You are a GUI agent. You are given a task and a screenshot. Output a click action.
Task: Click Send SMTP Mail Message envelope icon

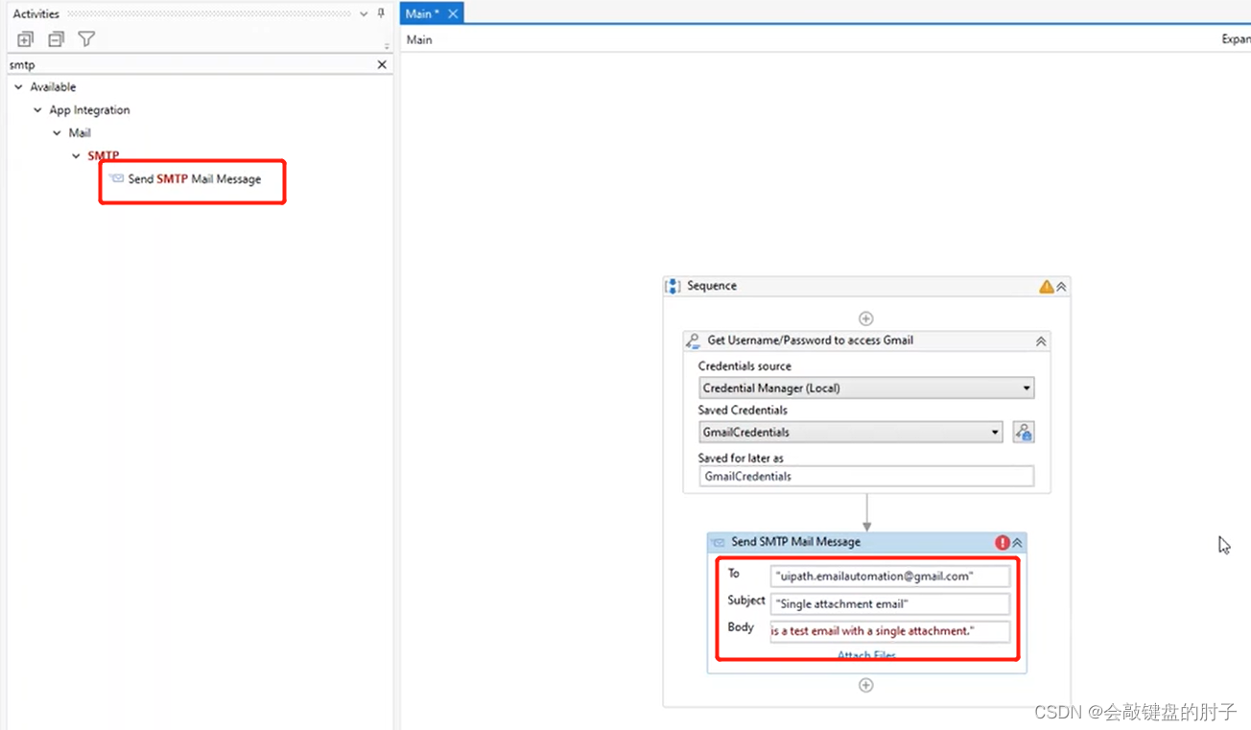(718, 542)
